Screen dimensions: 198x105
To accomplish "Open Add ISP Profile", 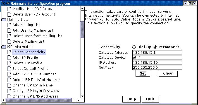I will point(25,58).
